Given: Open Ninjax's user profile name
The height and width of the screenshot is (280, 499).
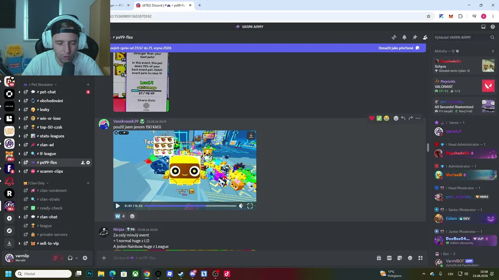Looking at the screenshot, I should click(x=119, y=229).
